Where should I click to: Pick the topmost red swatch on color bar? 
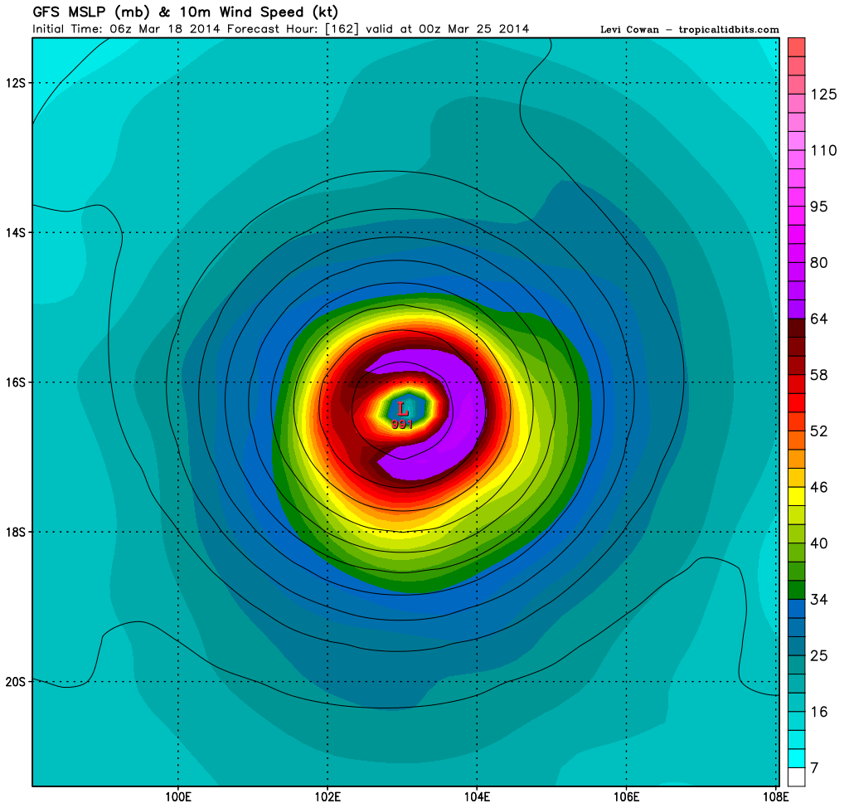796,46
